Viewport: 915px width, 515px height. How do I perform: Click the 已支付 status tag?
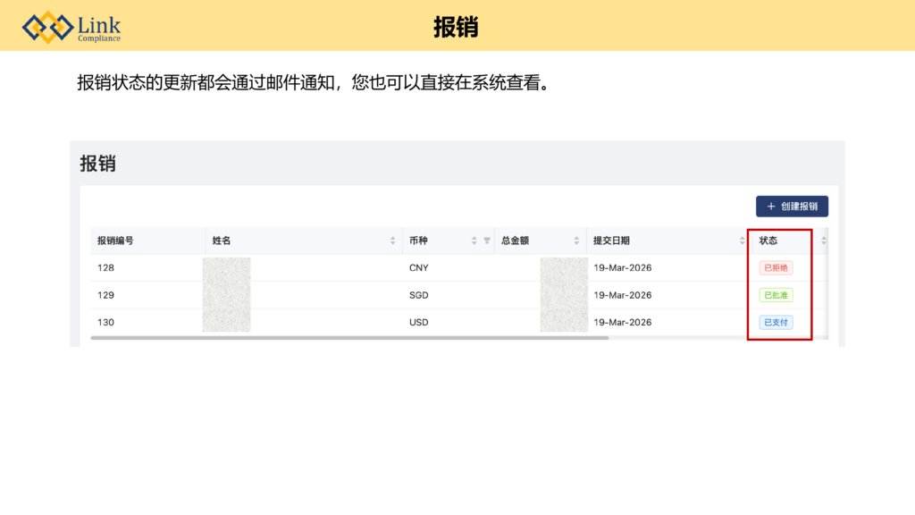(776, 323)
